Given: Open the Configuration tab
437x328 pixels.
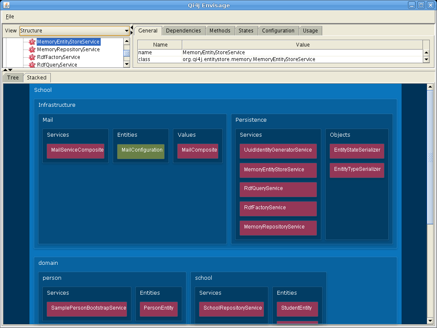Looking at the screenshot, I should [278, 31].
